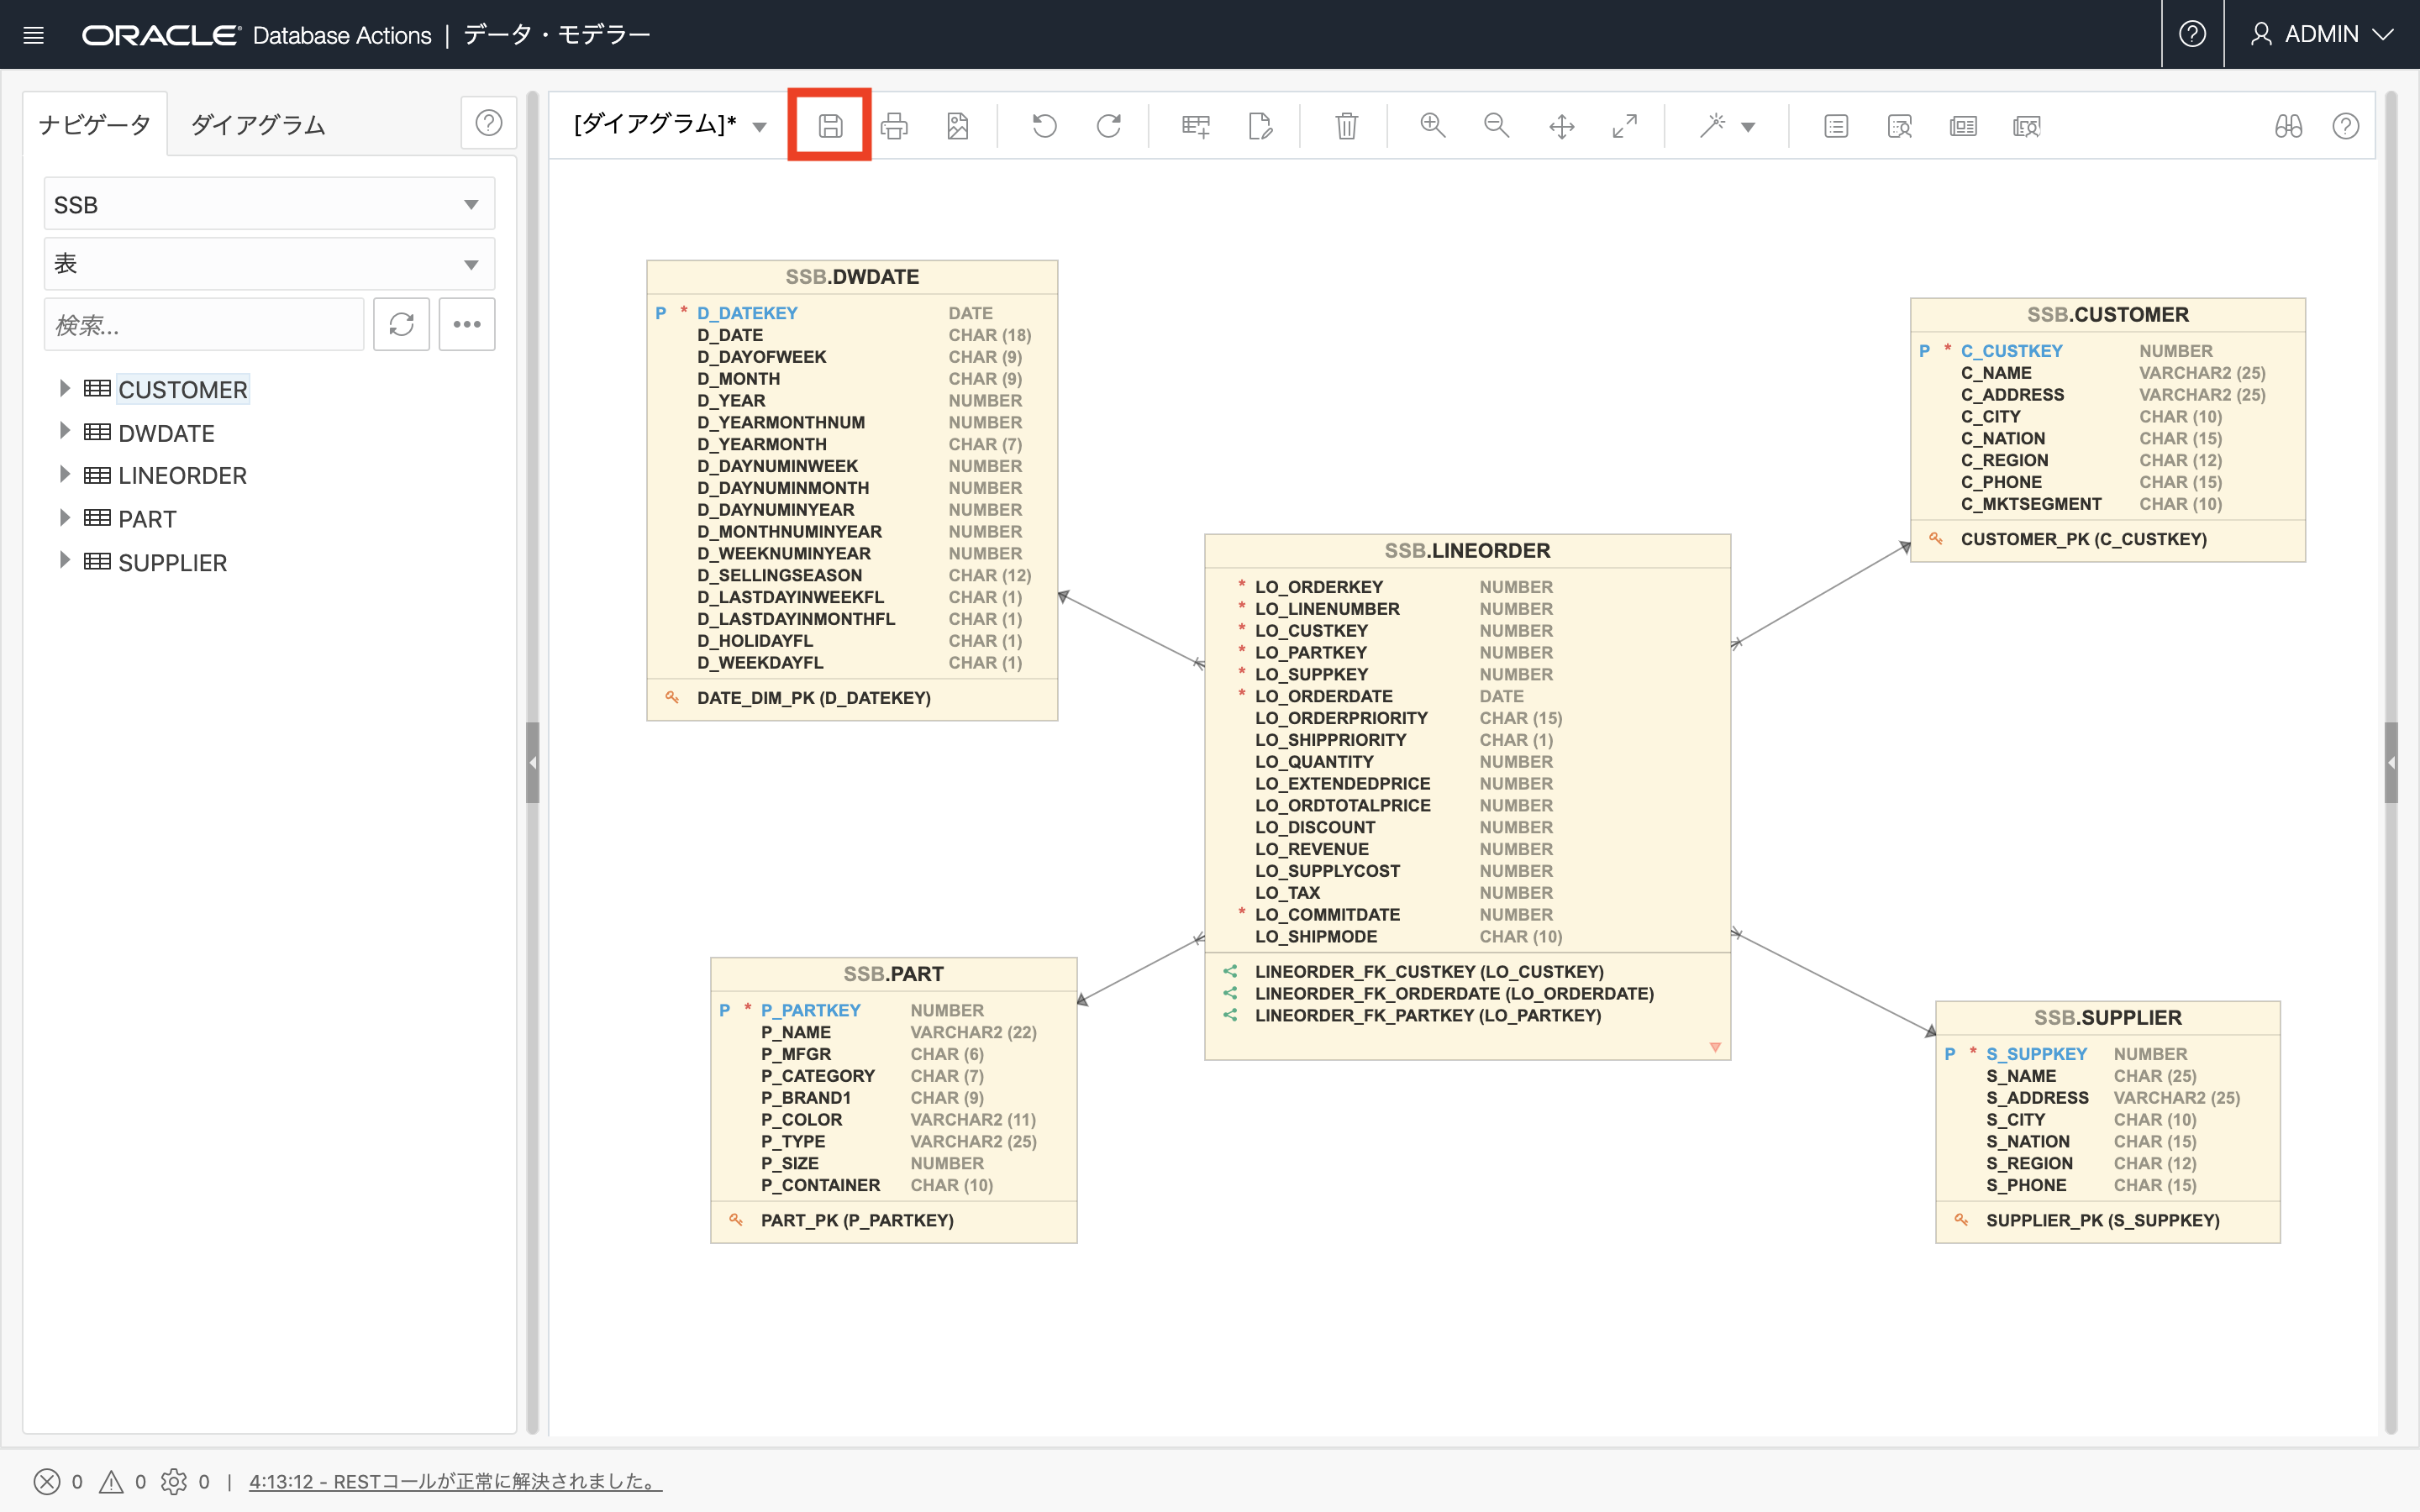
Task: Click the zoom in magnifier icon
Action: pos(1432,126)
